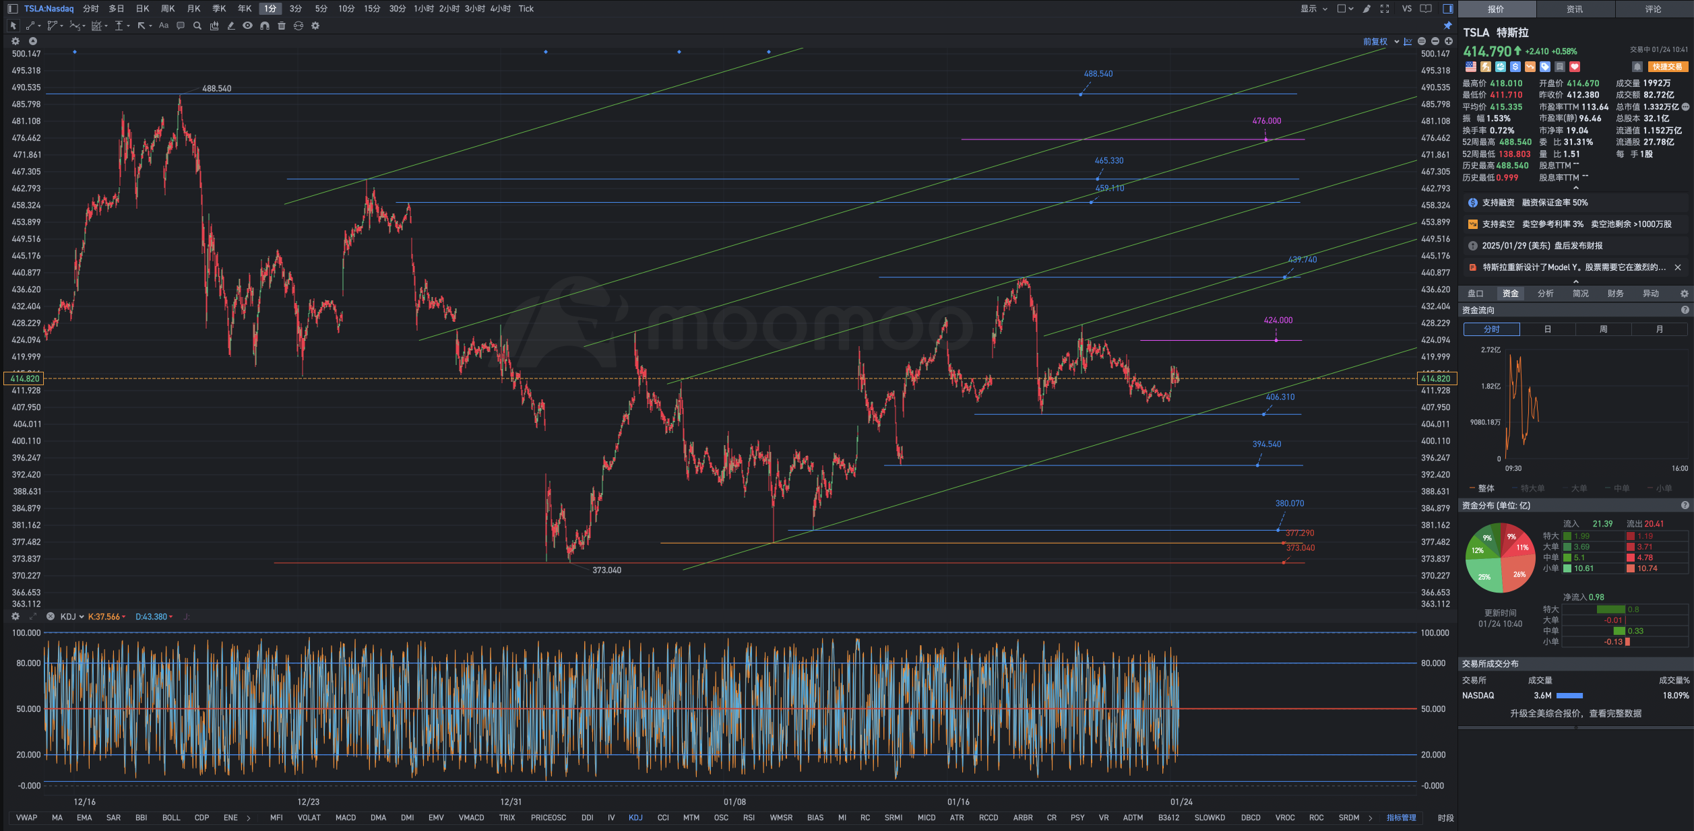Image resolution: width=1694 pixels, height=831 pixels.
Task: Click 指标管理 indicator management link
Action: pos(1402,818)
